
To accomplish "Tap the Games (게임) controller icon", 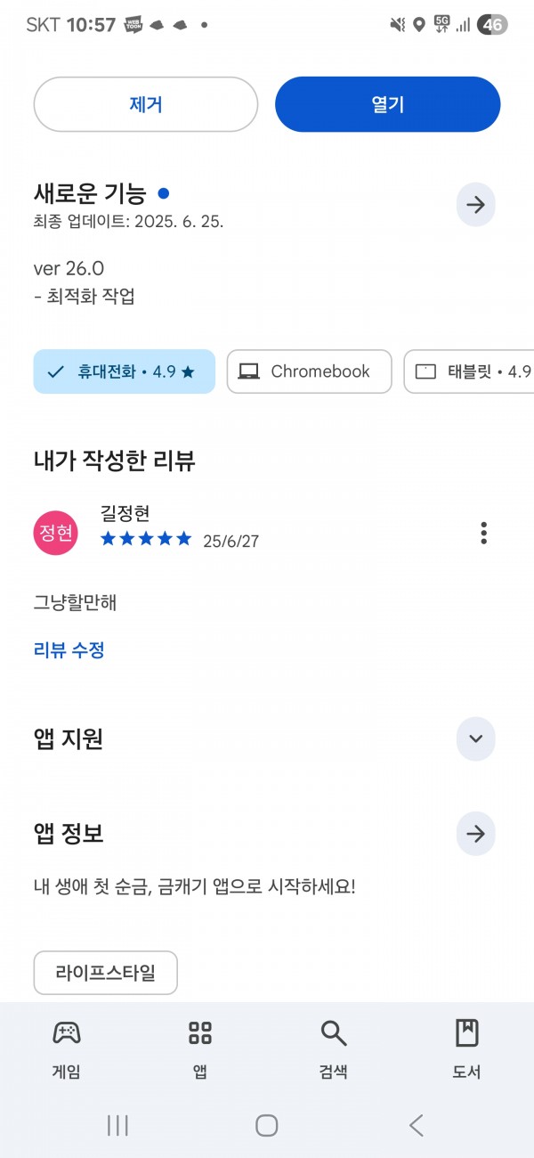I will point(67,1033).
